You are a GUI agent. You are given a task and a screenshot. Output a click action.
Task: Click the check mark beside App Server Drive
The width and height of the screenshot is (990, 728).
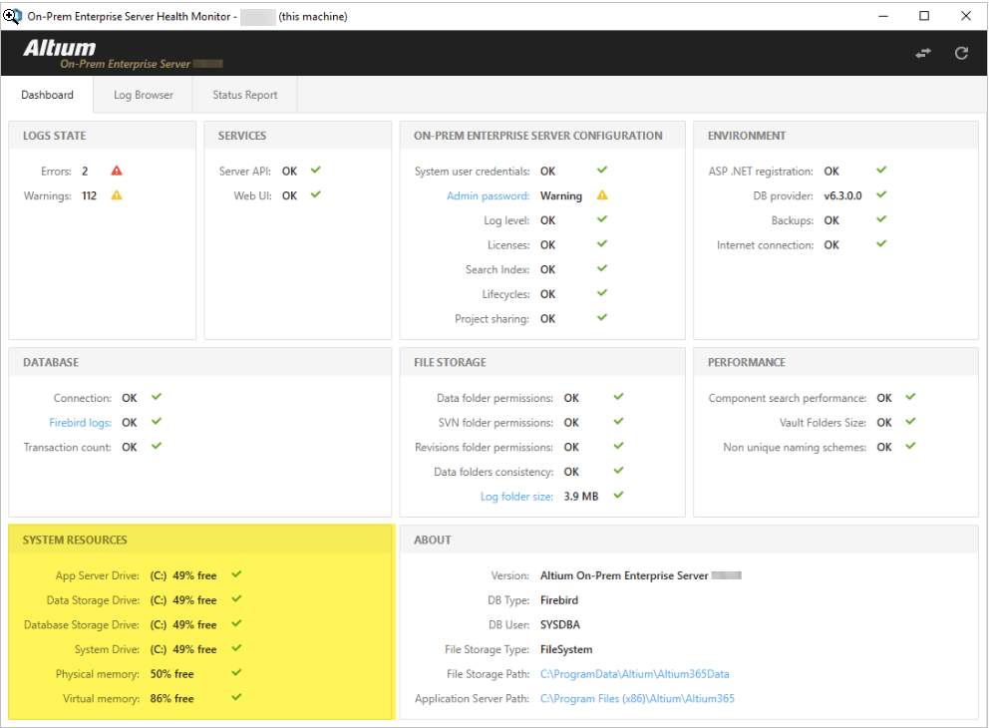[236, 574]
